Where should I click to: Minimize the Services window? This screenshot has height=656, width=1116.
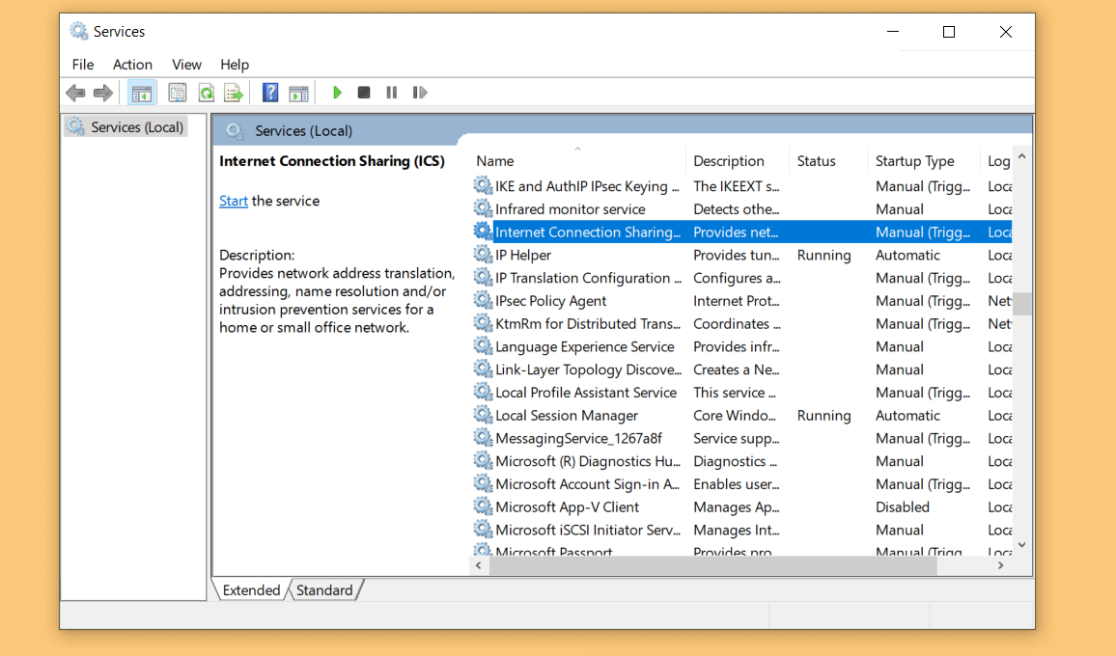[893, 31]
